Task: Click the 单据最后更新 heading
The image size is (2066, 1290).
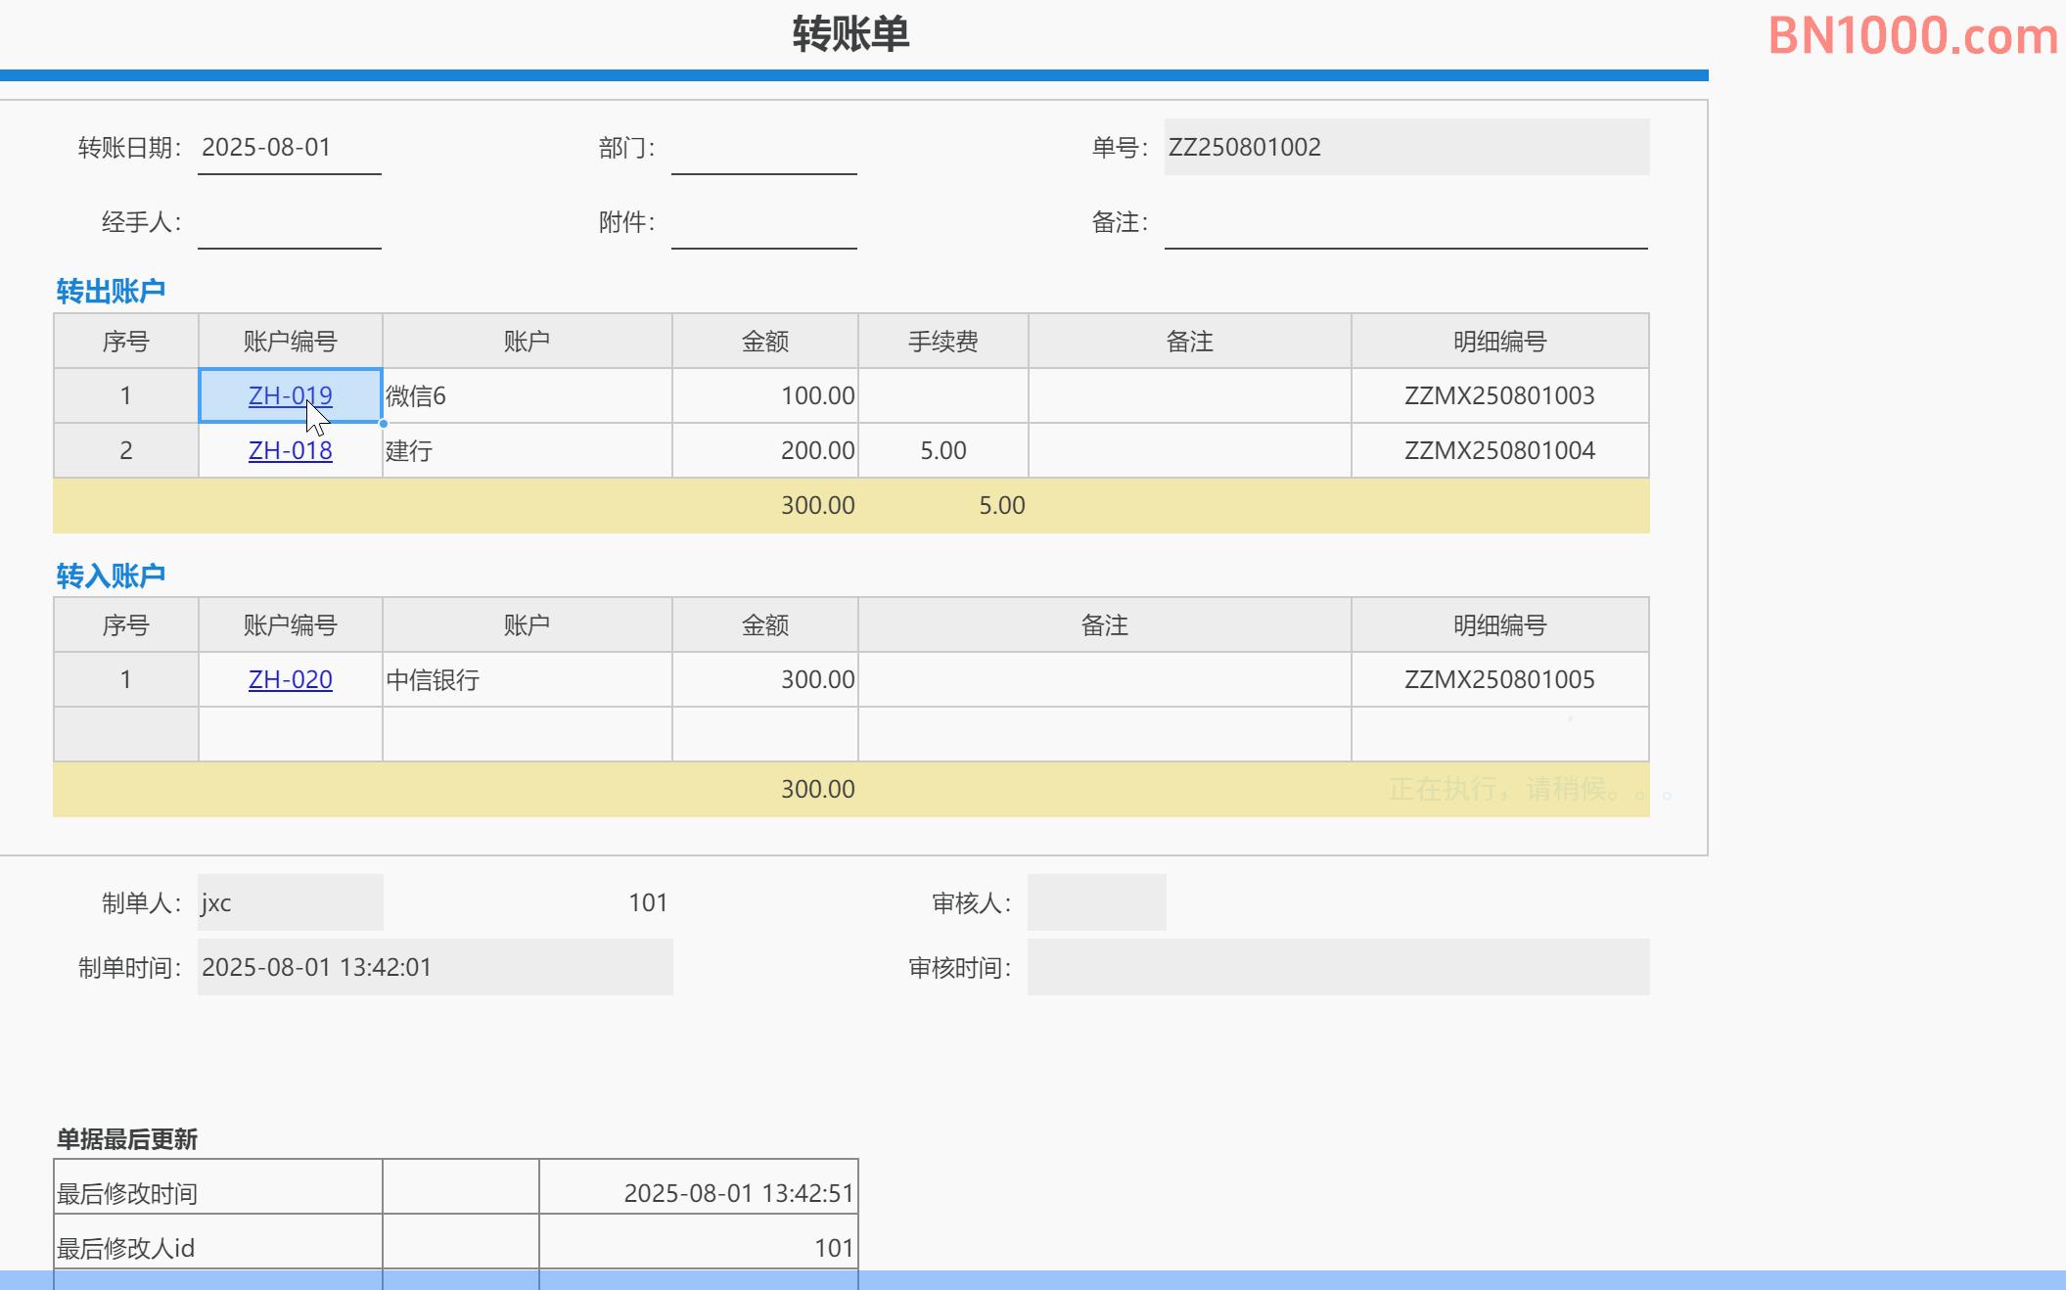Action: click(x=127, y=1139)
